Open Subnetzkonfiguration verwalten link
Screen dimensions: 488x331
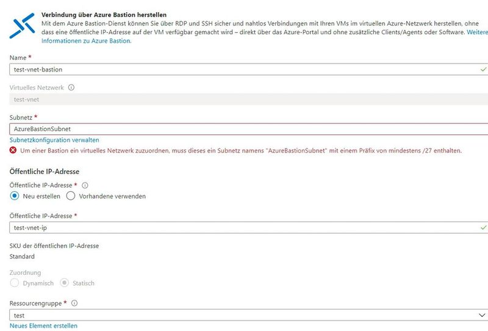(54, 140)
